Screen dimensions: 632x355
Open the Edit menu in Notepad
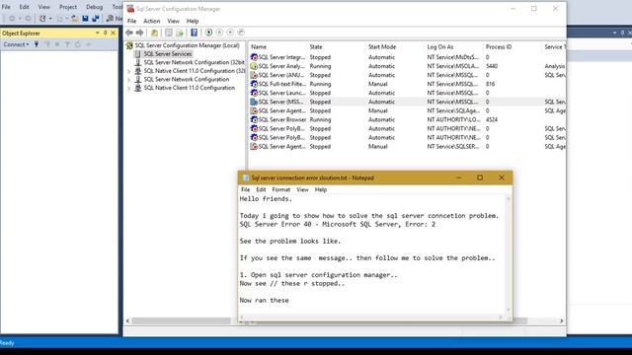coord(261,189)
